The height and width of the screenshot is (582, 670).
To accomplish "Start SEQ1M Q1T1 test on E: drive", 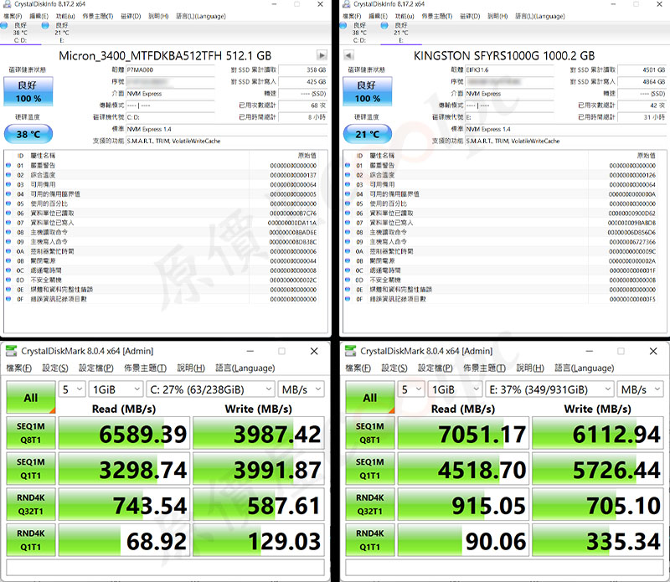I will click(370, 469).
